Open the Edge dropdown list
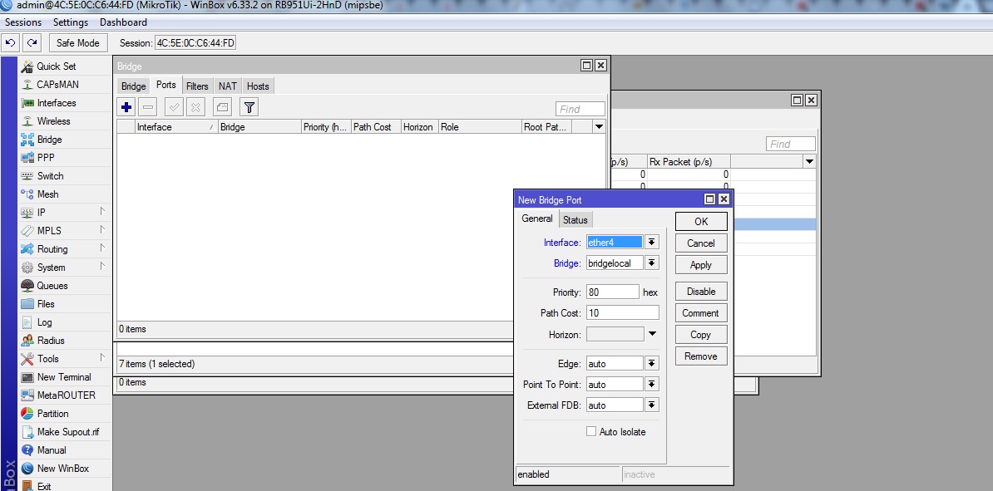Viewport: 993px width, 491px height. pos(652,364)
